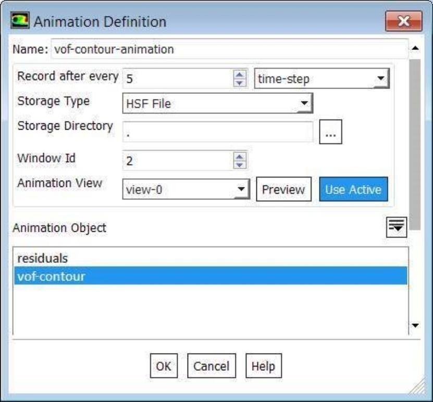The width and height of the screenshot is (433, 402).
Task: Close the Animation Definition dialog
Action: pyautogui.click(x=404, y=21)
